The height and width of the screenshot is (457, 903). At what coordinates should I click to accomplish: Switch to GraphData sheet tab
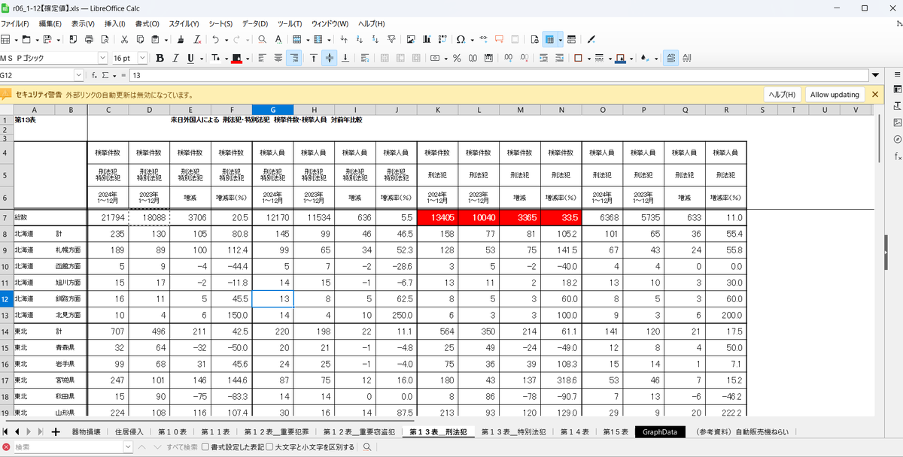tap(660, 432)
